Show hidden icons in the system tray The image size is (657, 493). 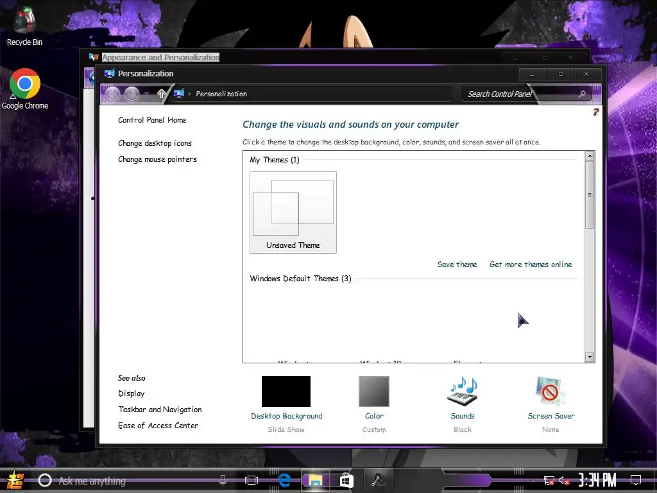coord(533,480)
